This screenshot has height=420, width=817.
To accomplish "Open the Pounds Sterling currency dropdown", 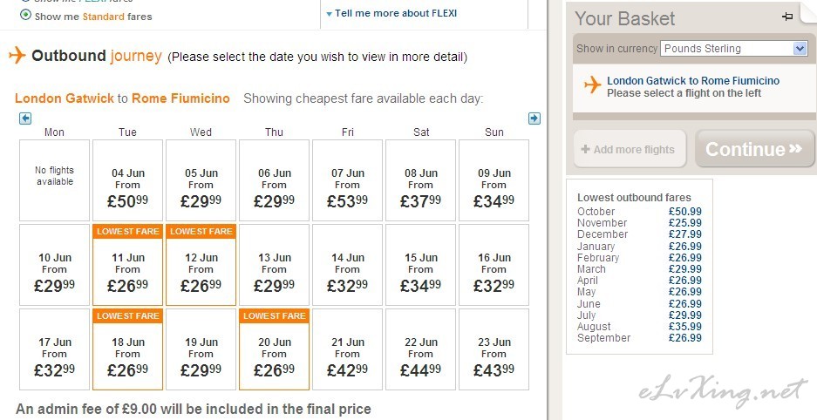I will pos(734,49).
